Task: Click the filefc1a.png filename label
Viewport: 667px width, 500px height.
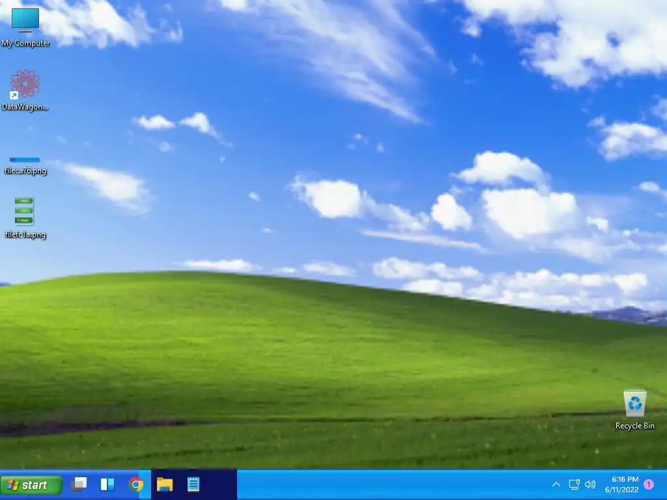Action: pyautogui.click(x=25, y=234)
